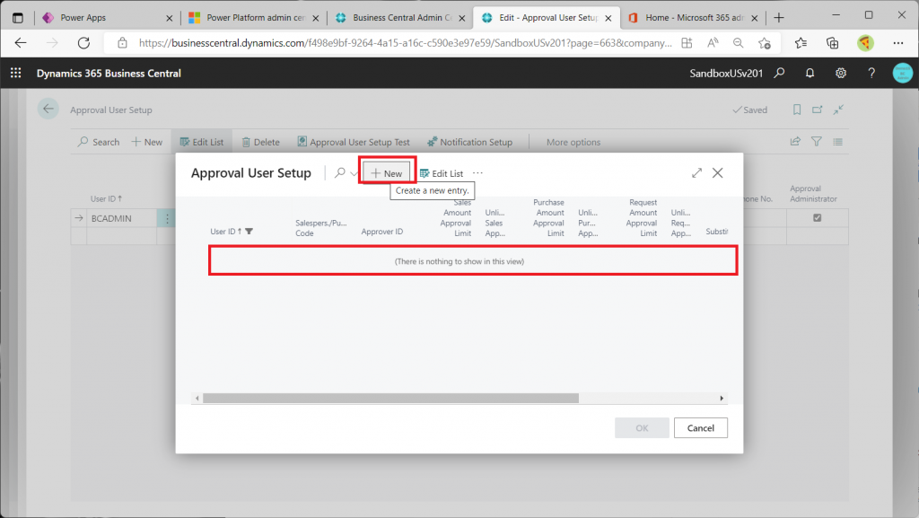
Task: Click the Approver ID column header
Action: pyautogui.click(x=382, y=232)
